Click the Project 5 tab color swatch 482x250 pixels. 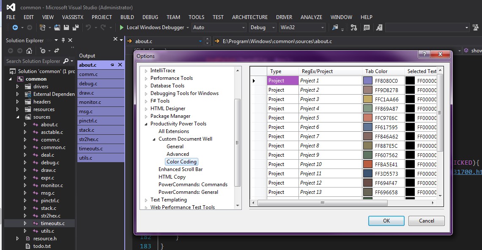tap(368, 118)
